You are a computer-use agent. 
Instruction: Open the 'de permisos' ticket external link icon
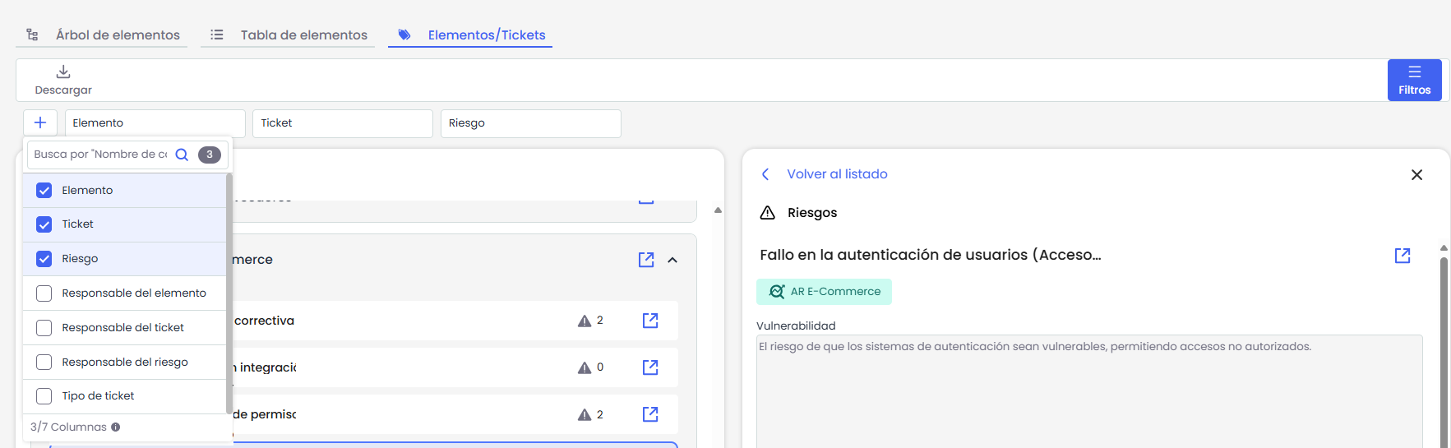649,414
